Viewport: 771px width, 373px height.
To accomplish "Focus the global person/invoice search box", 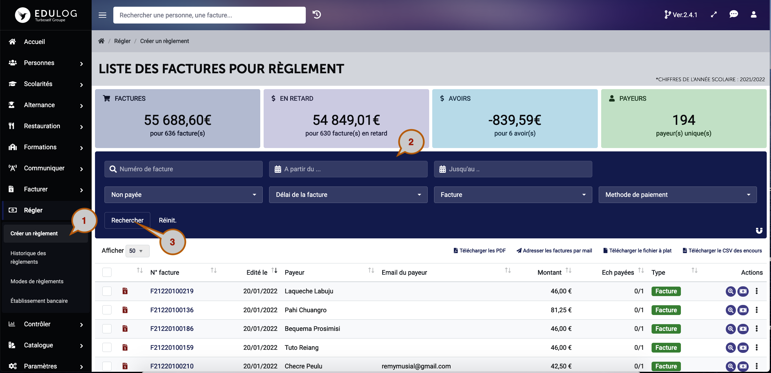I will 209,15.
